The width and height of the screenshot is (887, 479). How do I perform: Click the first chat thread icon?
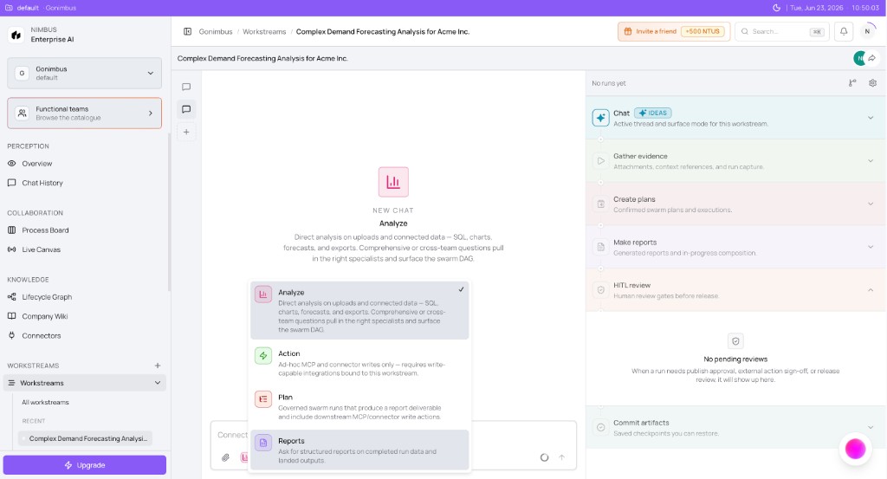[x=186, y=87]
